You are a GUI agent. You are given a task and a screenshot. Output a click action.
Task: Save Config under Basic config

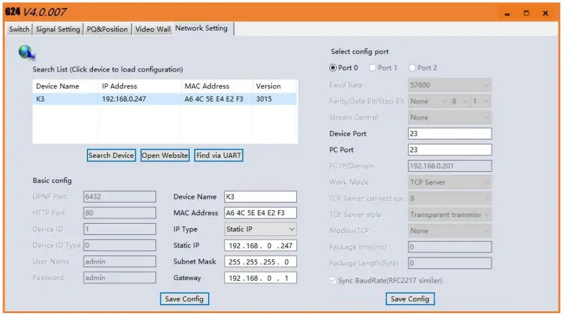point(184,299)
